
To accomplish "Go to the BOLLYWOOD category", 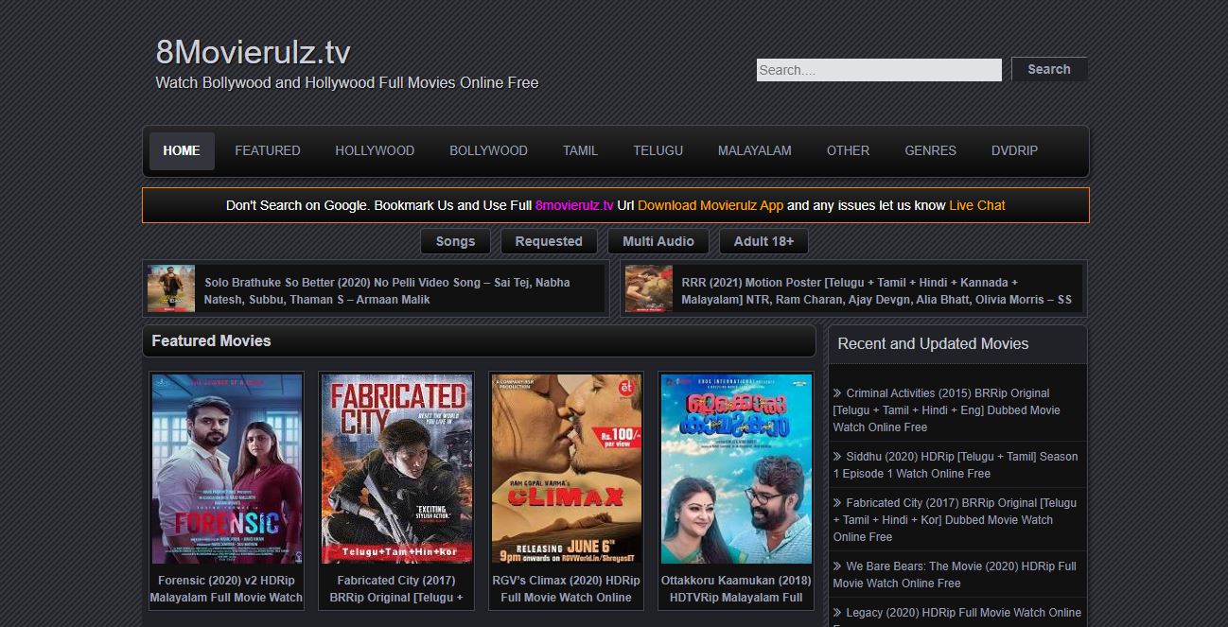I will [488, 150].
